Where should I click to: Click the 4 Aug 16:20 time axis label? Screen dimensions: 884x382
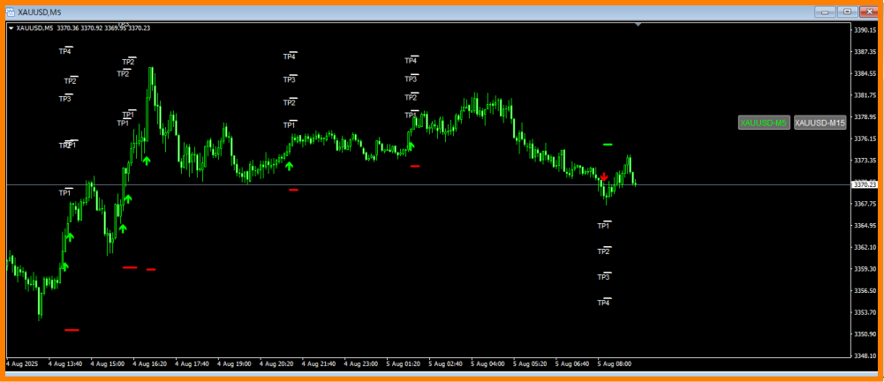(x=149, y=363)
